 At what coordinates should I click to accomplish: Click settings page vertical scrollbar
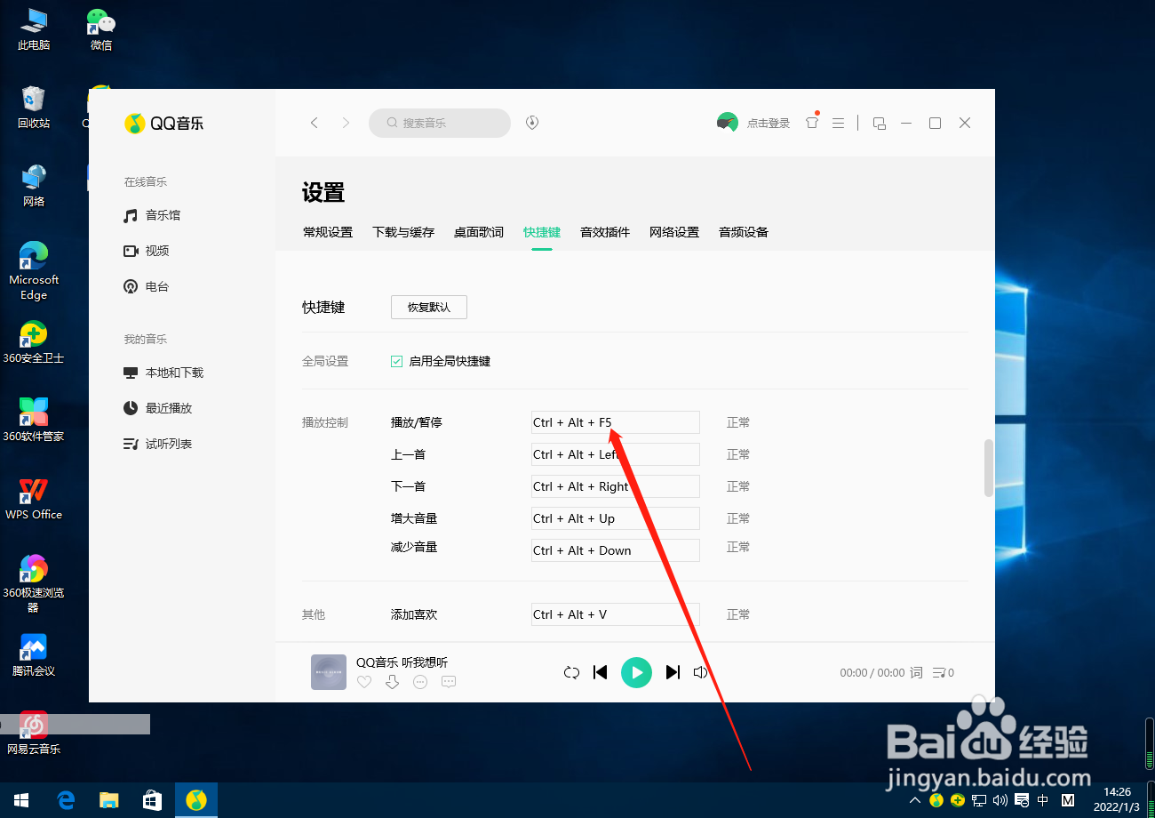989,468
